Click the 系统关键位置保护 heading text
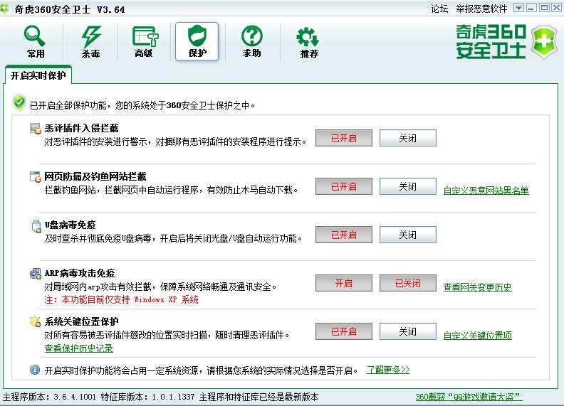Image resolution: width=564 pixels, height=406 pixels. [x=82, y=321]
